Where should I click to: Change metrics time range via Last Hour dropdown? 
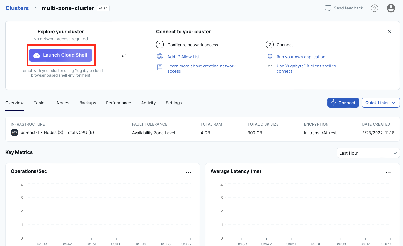point(368,153)
